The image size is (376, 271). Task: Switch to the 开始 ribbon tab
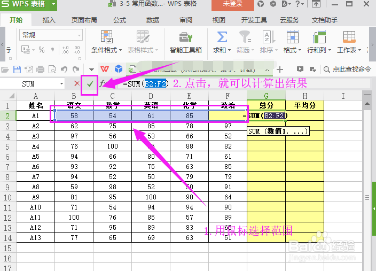tap(16, 20)
